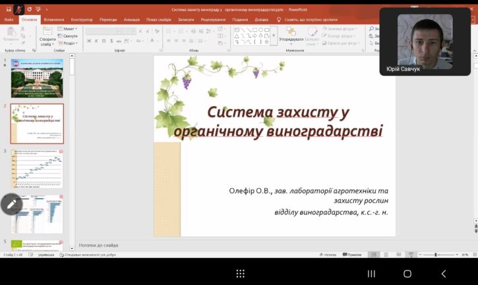478x285 pixels.
Task: Click the zoom slider in status bar
Action: coord(438,255)
